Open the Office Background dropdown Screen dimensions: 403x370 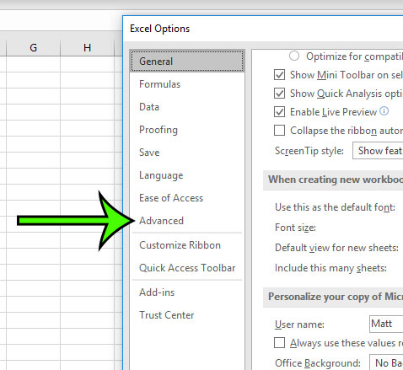386,363
